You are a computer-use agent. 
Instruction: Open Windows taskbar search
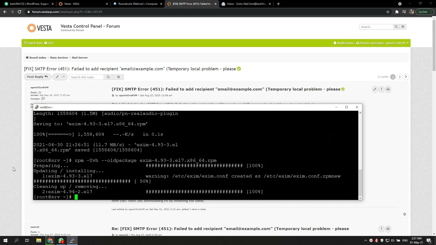point(16,241)
